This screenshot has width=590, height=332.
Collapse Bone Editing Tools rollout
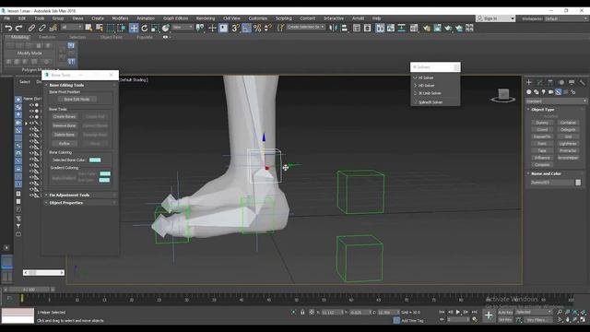point(66,85)
